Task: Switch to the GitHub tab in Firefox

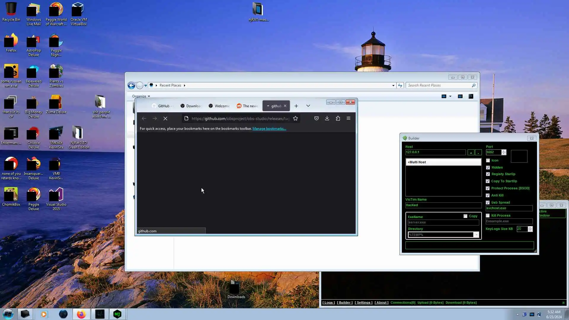Action: pos(162,106)
